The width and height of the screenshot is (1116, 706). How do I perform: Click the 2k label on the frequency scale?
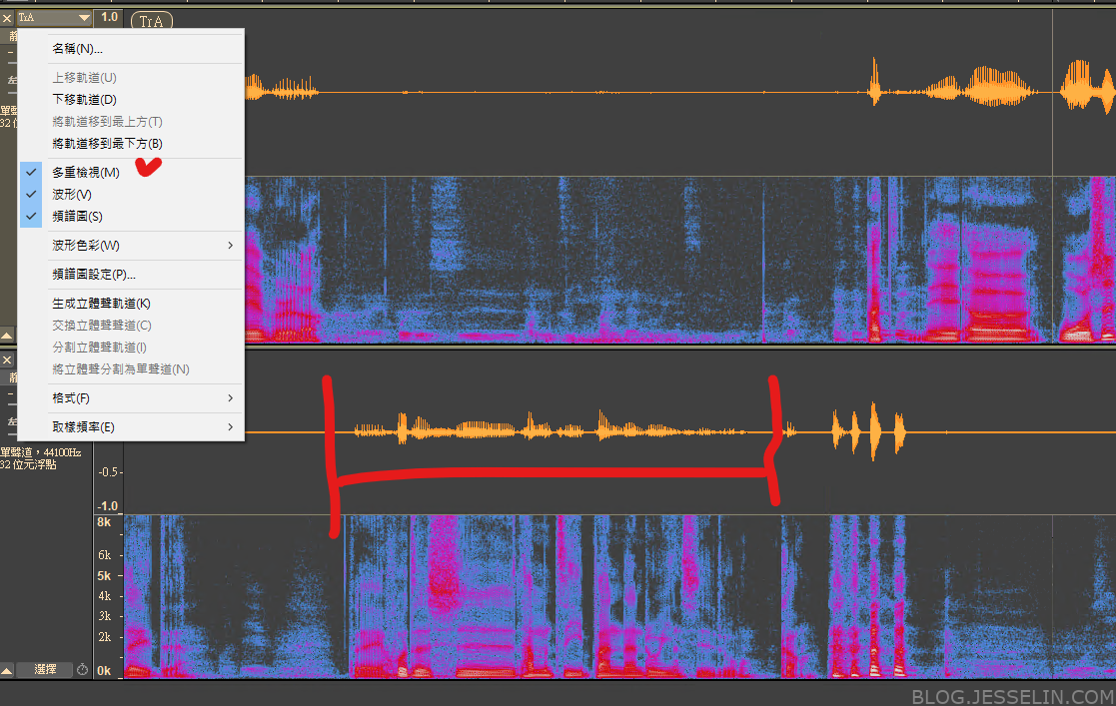(x=104, y=637)
